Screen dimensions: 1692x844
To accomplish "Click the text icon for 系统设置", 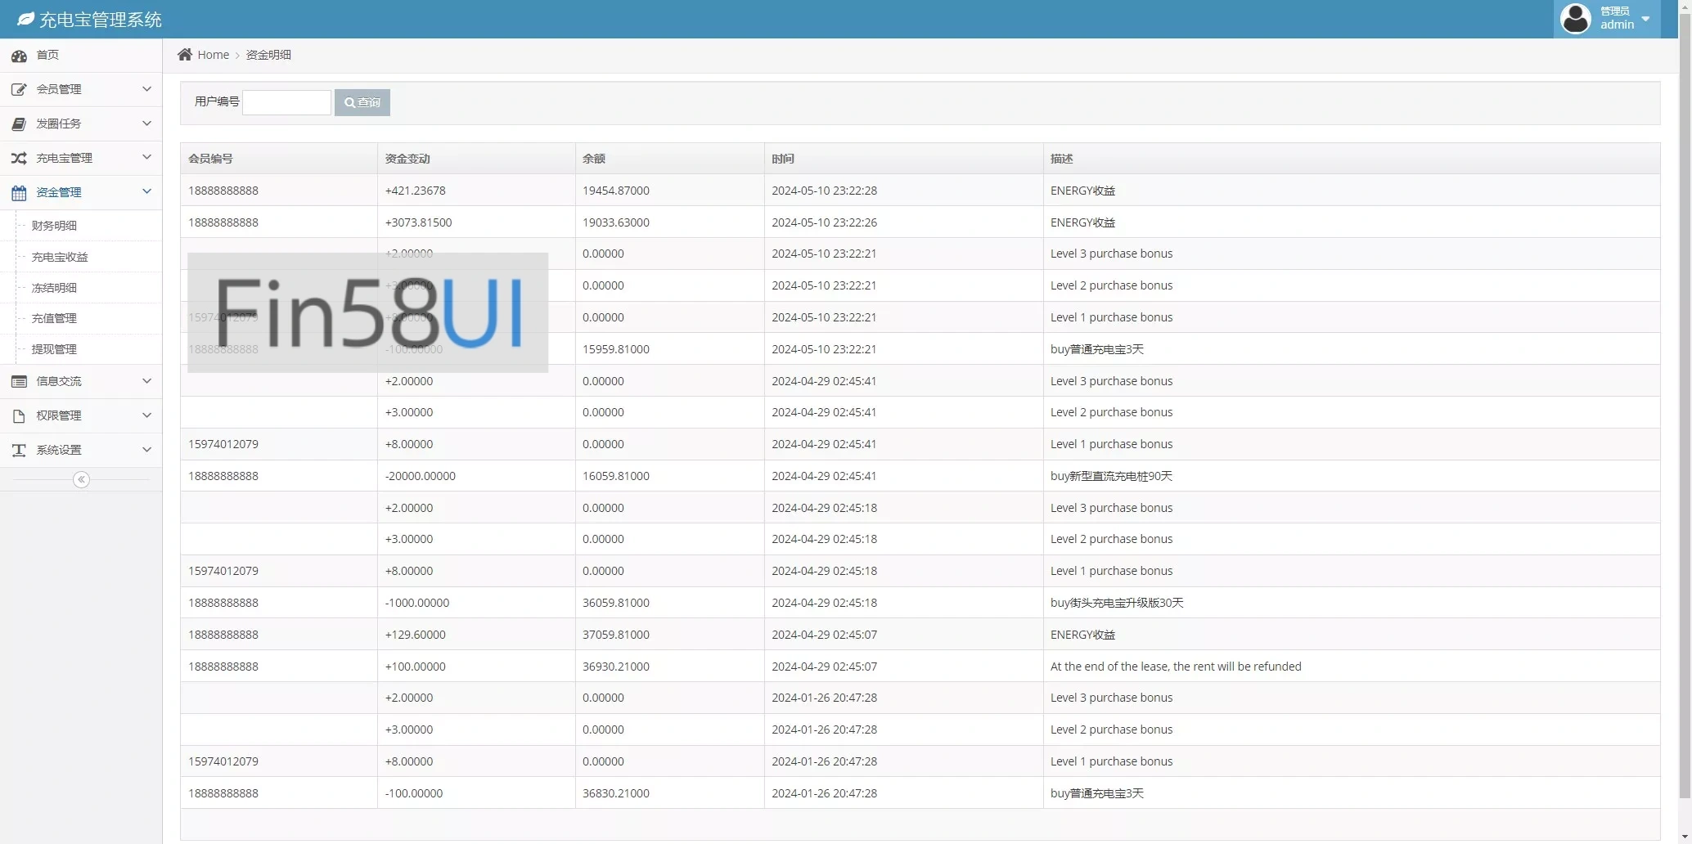I will 19,451.
